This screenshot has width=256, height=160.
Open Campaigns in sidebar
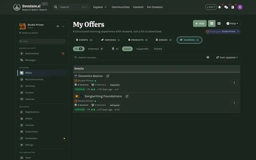click(x=42, y=138)
